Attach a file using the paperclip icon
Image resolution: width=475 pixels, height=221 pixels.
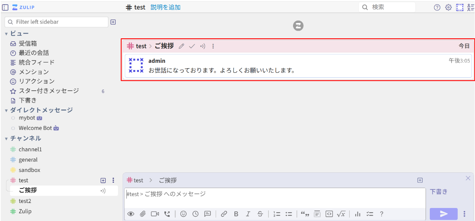(x=142, y=214)
